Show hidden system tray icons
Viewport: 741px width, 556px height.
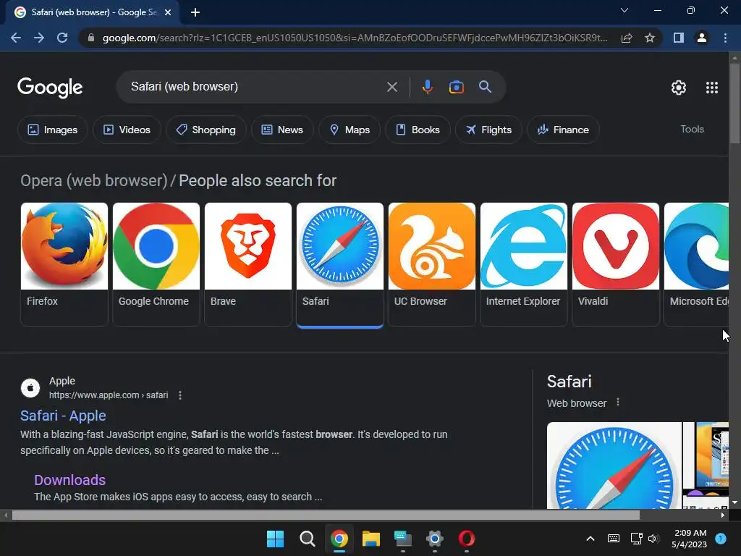coord(590,539)
